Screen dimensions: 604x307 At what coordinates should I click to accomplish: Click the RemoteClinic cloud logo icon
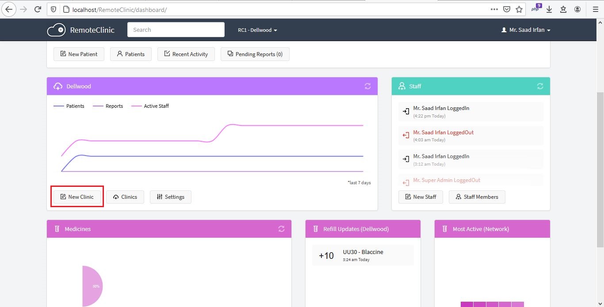click(x=56, y=30)
